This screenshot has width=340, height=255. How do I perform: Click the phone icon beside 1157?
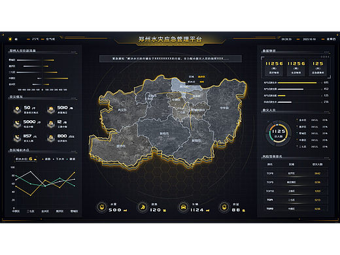[17, 138]
